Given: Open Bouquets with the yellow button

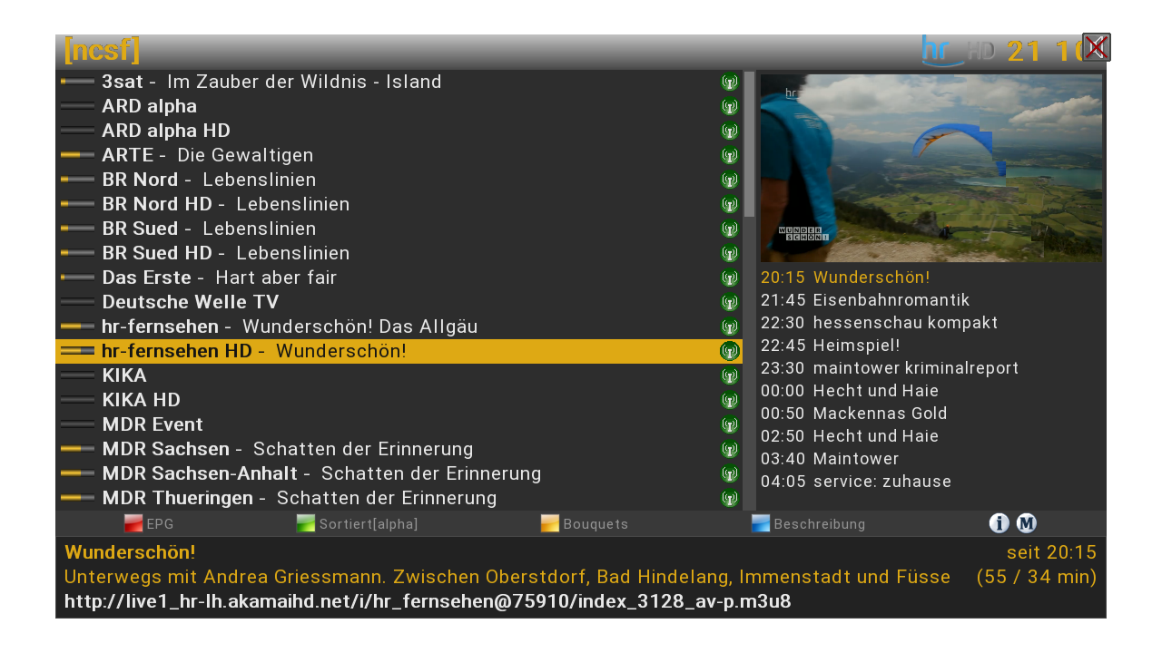Looking at the screenshot, I should pos(550,523).
